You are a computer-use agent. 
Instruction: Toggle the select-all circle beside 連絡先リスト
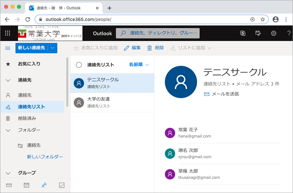coord(79,65)
